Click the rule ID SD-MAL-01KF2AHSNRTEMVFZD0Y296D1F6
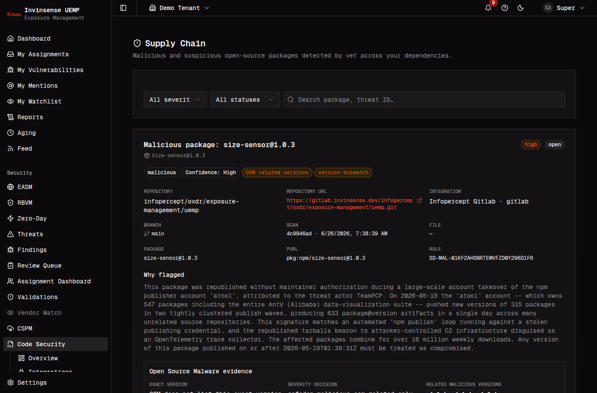Screen dimensions: 597x393 pyautogui.click(x=481, y=258)
